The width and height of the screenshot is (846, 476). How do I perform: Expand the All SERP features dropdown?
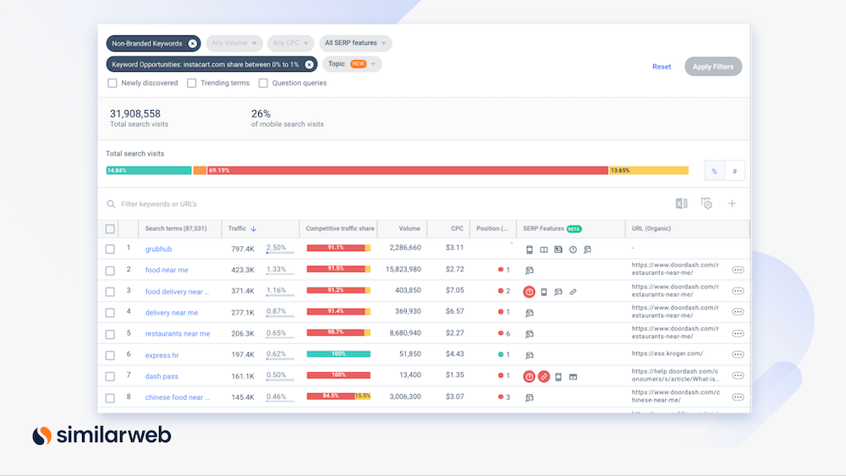[x=355, y=43]
